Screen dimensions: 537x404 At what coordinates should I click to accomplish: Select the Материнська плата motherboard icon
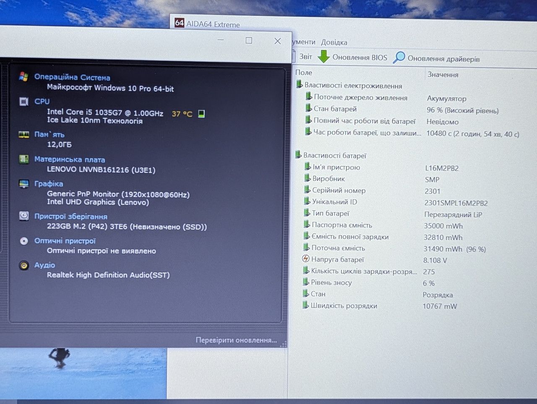[24, 159]
